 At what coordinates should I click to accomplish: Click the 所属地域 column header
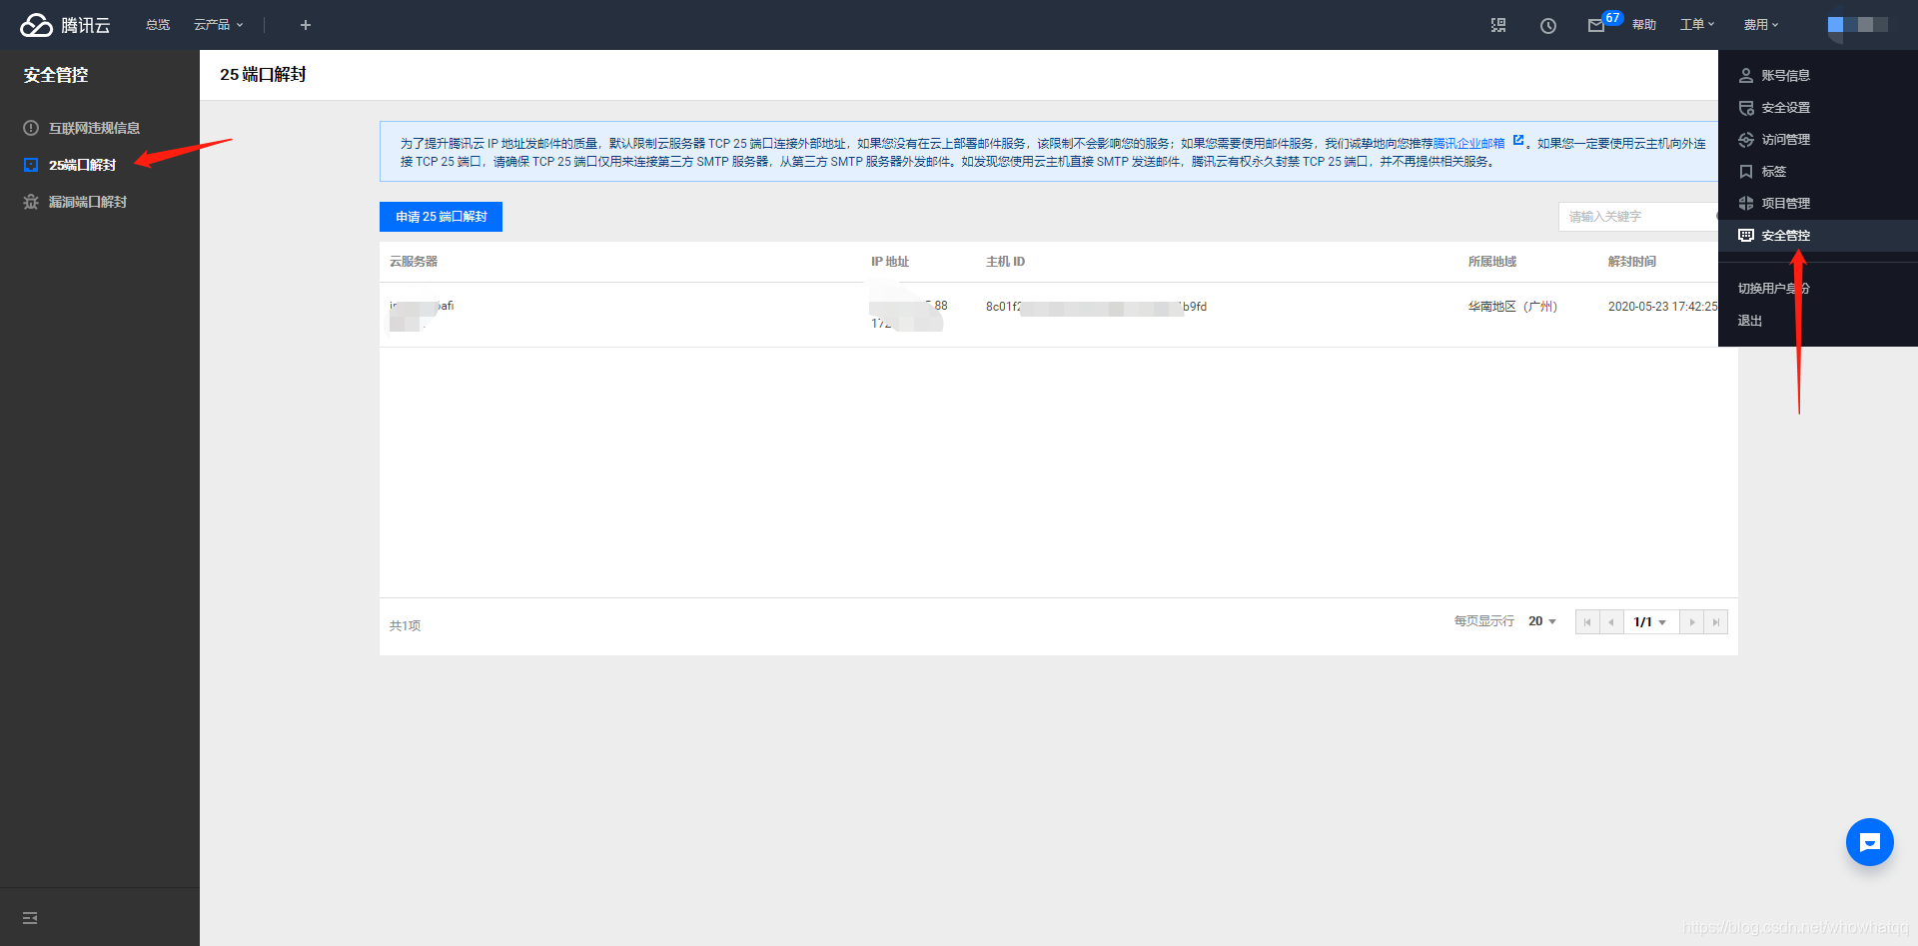coord(1492,262)
